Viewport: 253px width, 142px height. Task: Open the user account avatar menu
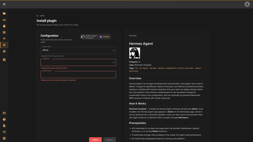coord(247,4)
